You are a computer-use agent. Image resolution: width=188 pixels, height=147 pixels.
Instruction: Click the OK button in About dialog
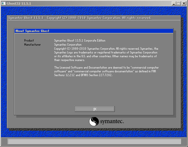[95, 109]
